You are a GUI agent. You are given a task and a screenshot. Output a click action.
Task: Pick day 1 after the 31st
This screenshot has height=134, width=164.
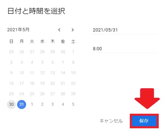[x=32, y=104]
